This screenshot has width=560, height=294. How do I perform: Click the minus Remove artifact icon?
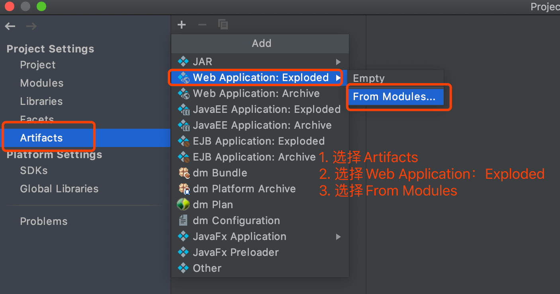202,25
